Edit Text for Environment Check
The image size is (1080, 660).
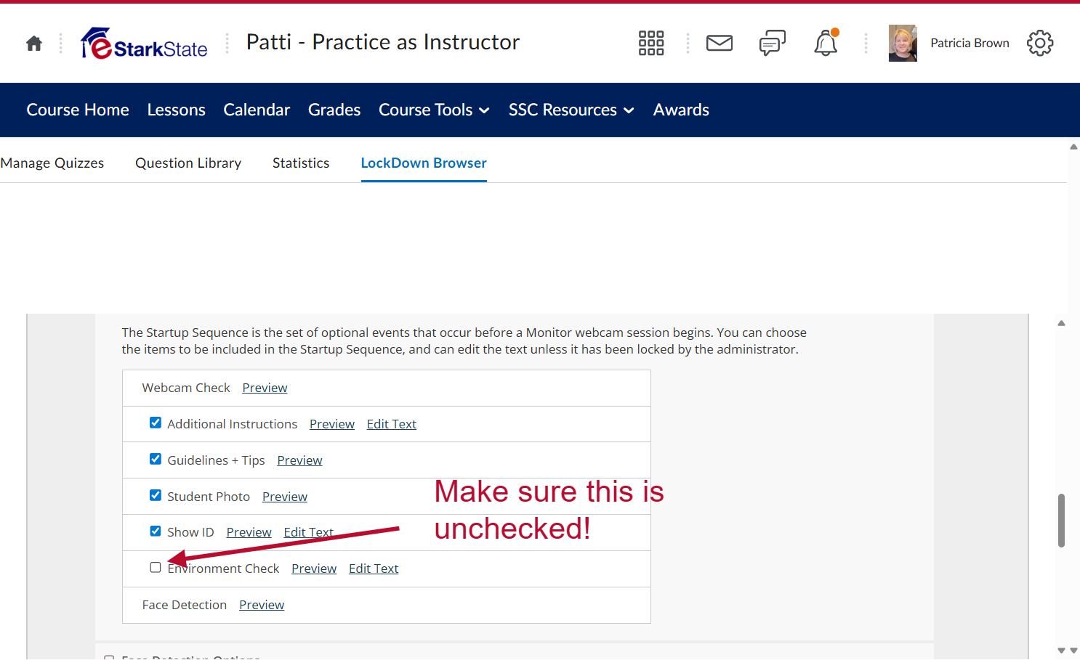[x=374, y=569]
